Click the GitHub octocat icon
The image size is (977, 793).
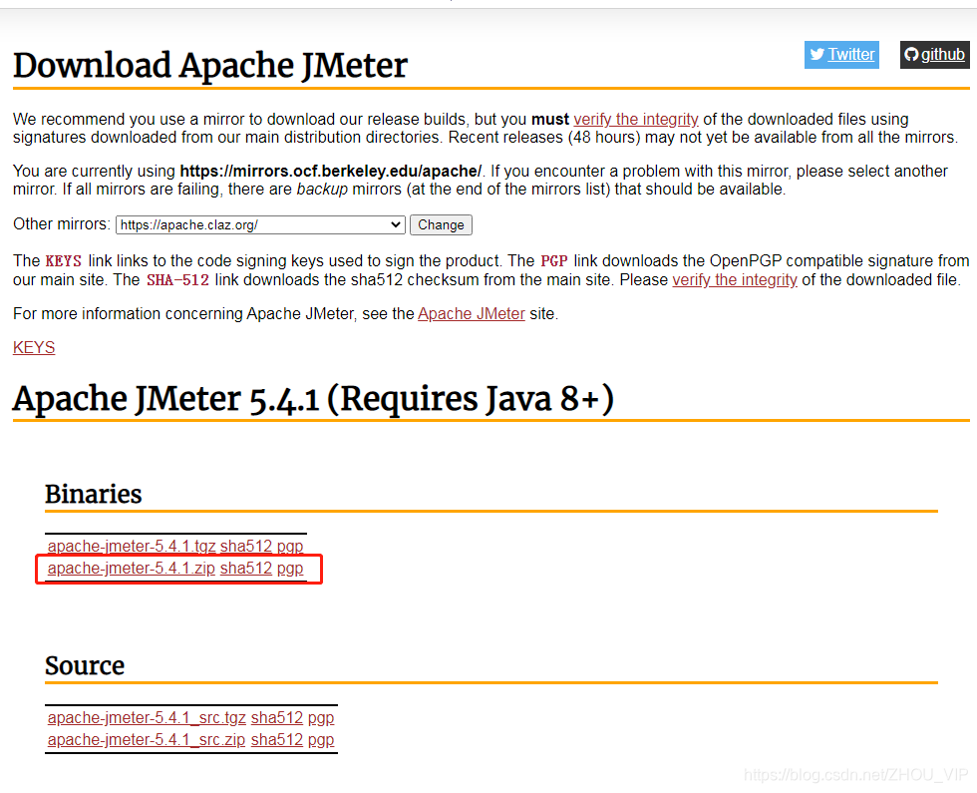[x=911, y=55]
